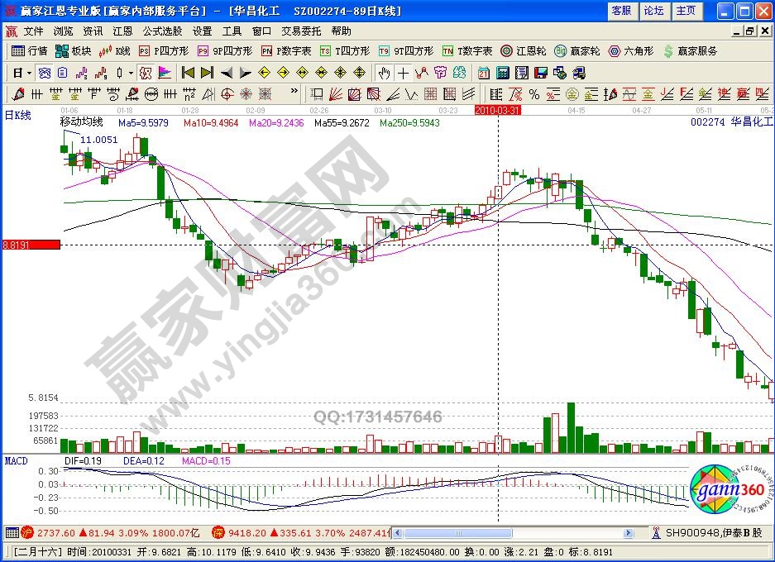Image resolution: width=775 pixels, height=562 pixels.
Task: Expand the 日 period dropdown arrow
Action: [x=29, y=73]
